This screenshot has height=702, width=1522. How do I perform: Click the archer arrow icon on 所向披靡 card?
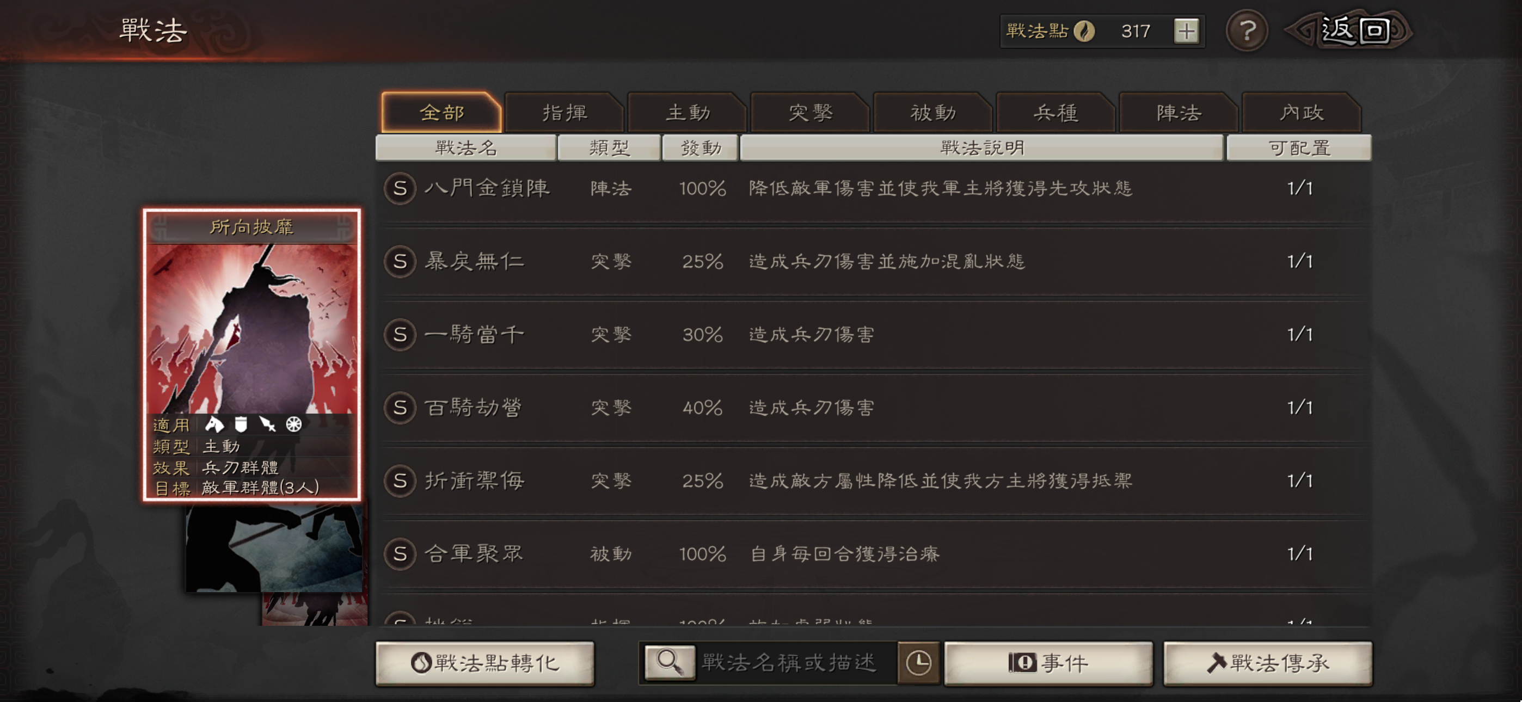[267, 424]
